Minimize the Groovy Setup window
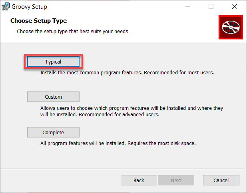247x193 pixels. point(188,6)
